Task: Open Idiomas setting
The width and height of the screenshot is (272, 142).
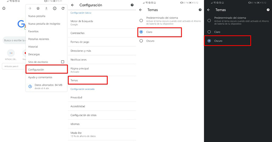Action: point(102,124)
